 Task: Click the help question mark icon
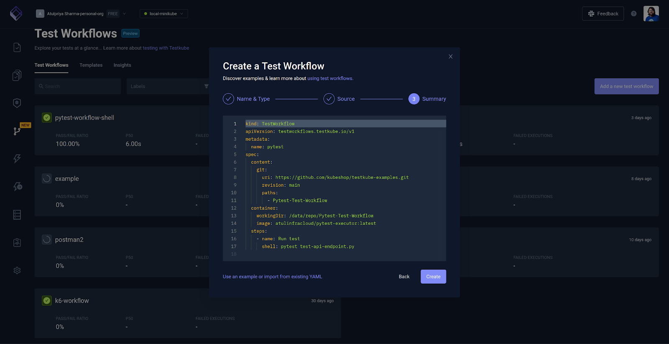coord(634,14)
